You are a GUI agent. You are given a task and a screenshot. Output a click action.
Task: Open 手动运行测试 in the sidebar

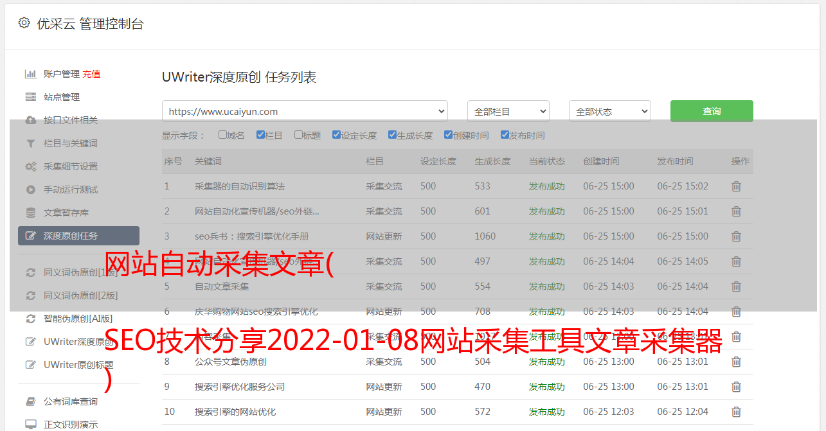coord(71,189)
